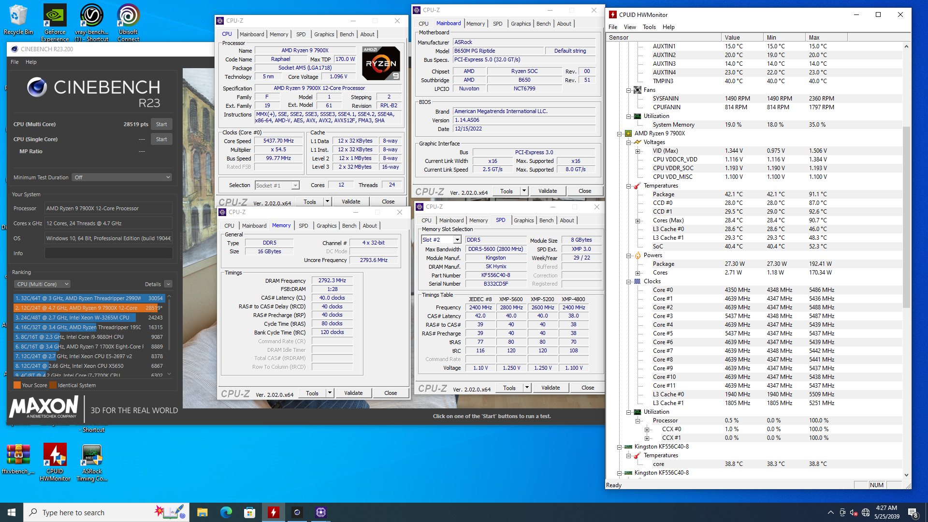Click the Cinebench icon in taskbar
Viewport: 928px width, 522px height.
[297, 512]
